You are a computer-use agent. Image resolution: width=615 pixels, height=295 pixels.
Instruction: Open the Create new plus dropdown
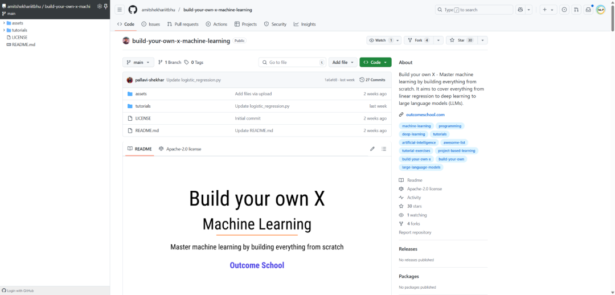click(548, 10)
